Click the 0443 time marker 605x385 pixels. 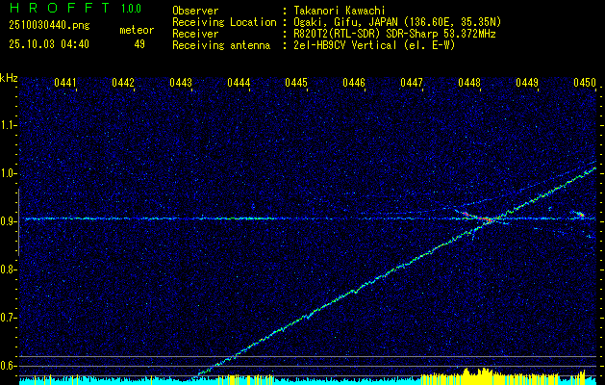(x=181, y=83)
